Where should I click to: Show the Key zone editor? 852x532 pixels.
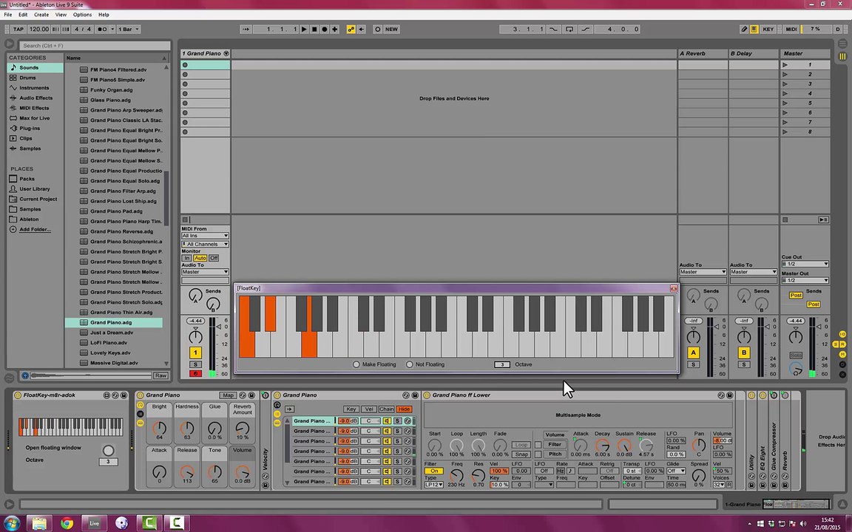351,409
